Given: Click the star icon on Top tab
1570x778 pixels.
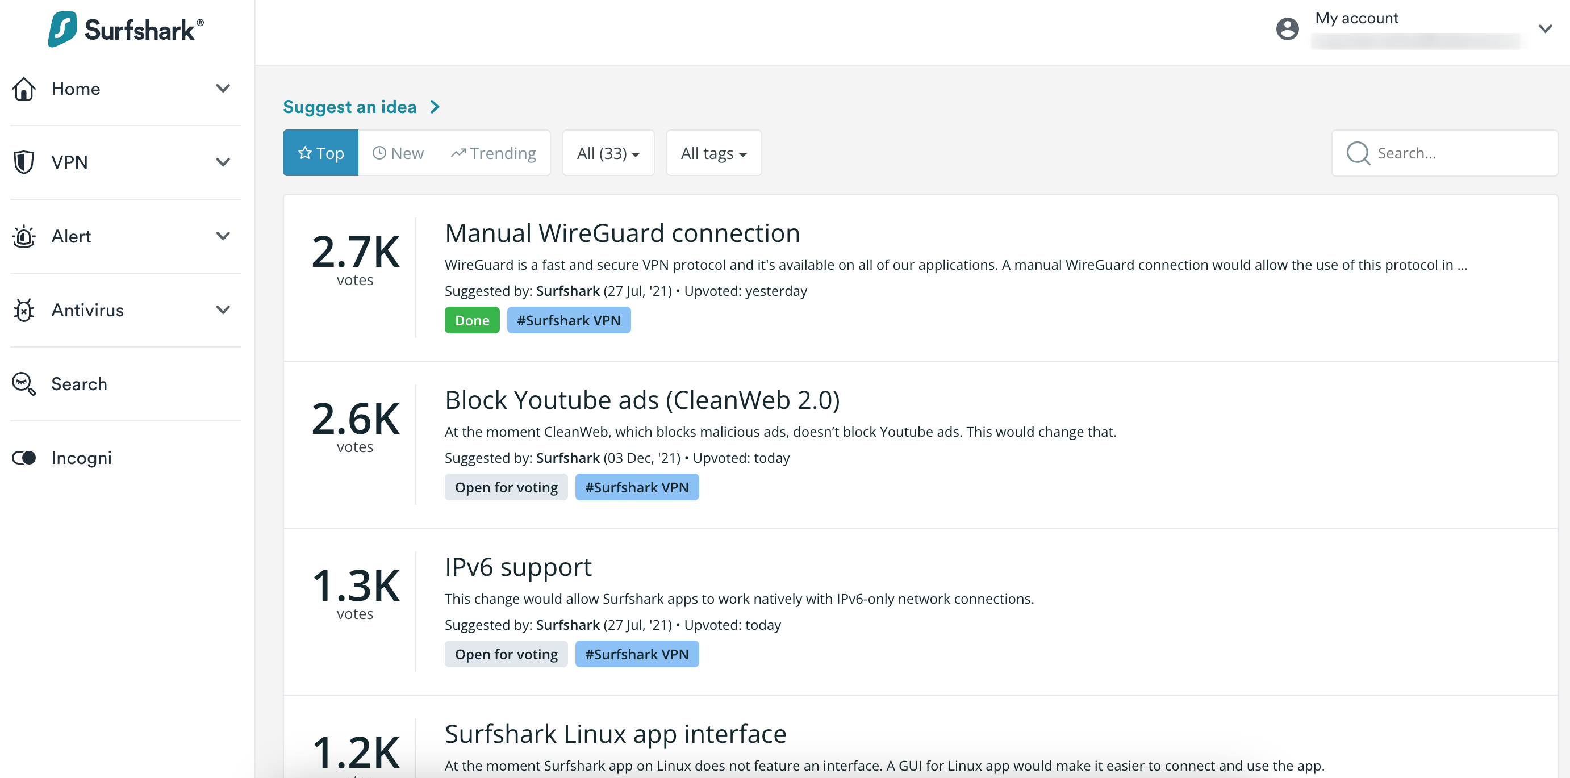Looking at the screenshot, I should [x=304, y=153].
